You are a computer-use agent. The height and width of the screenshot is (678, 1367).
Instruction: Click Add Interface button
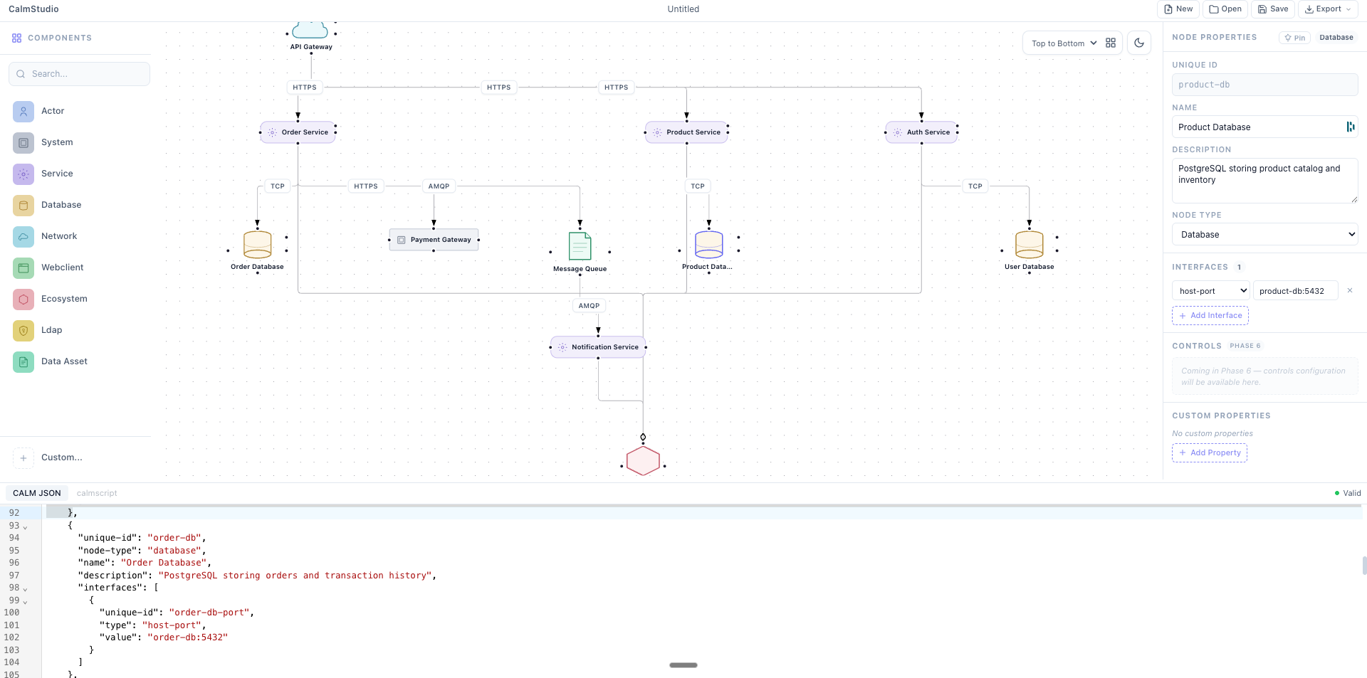point(1210,315)
